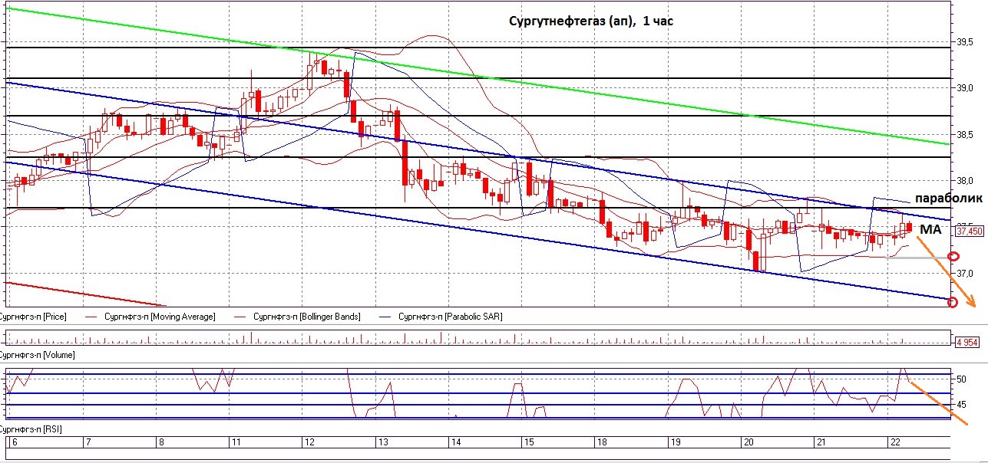Click the Сургнфгз-п [Volume] panel label
The image size is (988, 463).
[38, 355]
